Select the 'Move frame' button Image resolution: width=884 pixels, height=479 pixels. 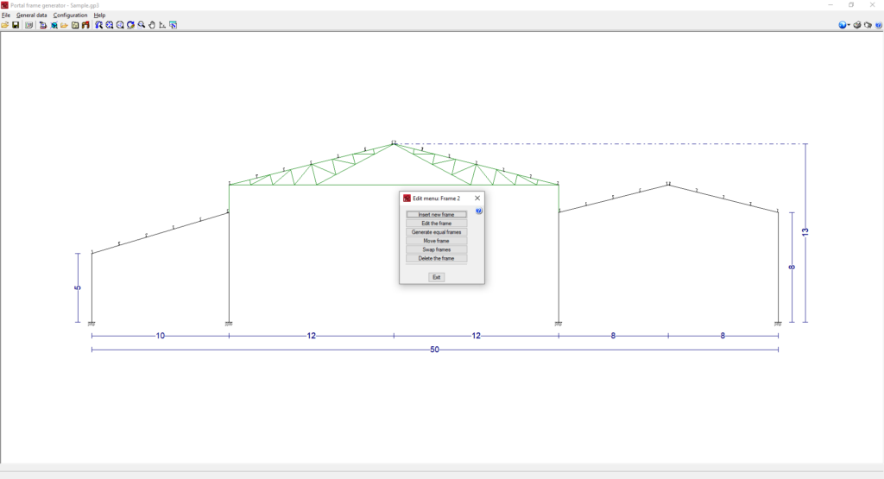pos(436,241)
